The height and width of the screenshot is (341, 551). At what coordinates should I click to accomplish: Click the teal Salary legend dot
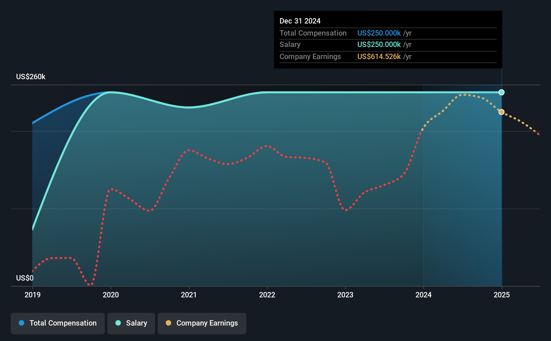coord(118,323)
